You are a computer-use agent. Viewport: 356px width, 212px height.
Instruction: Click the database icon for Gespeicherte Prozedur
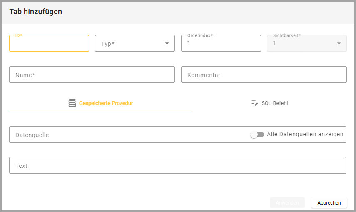[72, 103]
